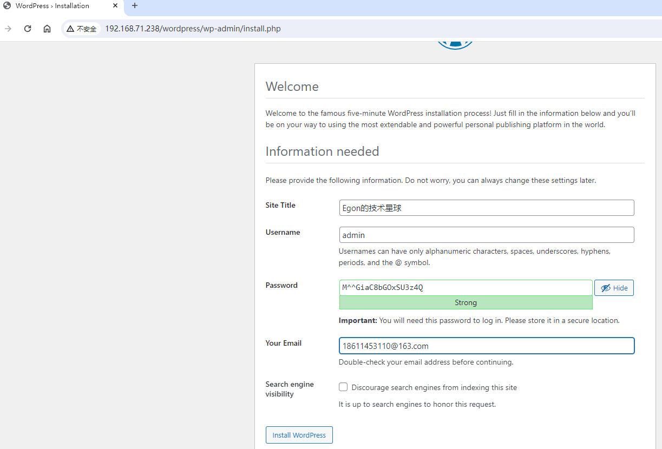Viewport: 662px width, 449px height.
Task: Click the green Strong password strength bar
Action: coord(466,302)
